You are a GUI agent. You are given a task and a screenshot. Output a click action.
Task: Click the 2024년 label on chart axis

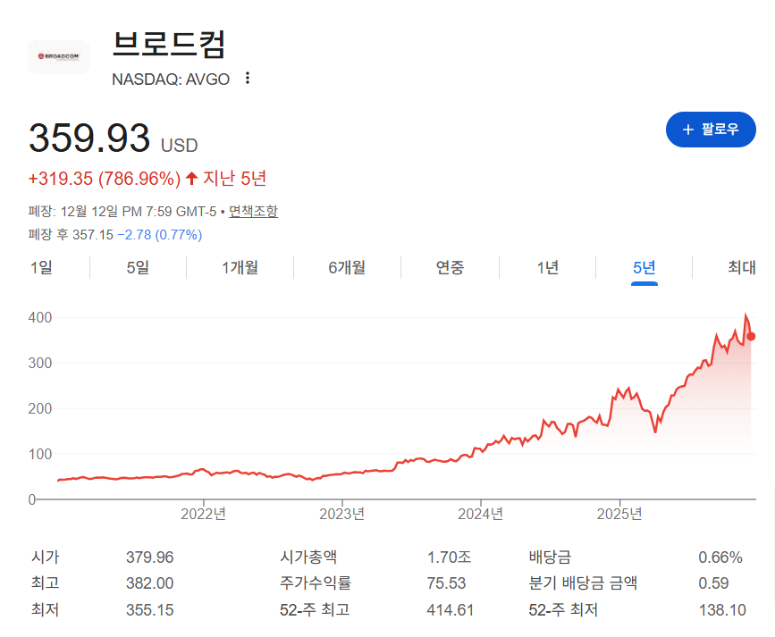tap(480, 514)
